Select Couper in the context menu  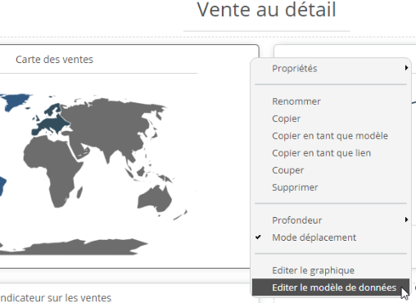[287, 170]
